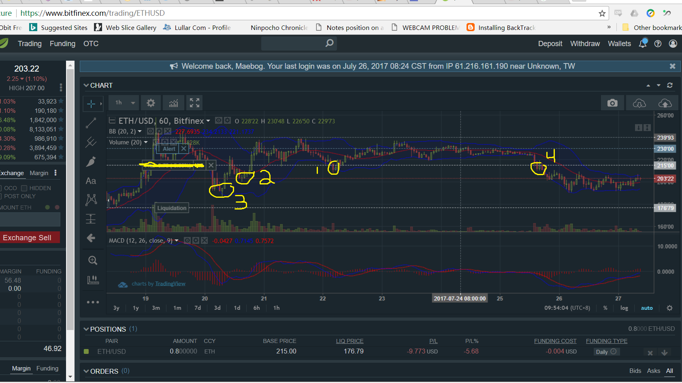Open the user account profile icon

[x=673, y=44]
